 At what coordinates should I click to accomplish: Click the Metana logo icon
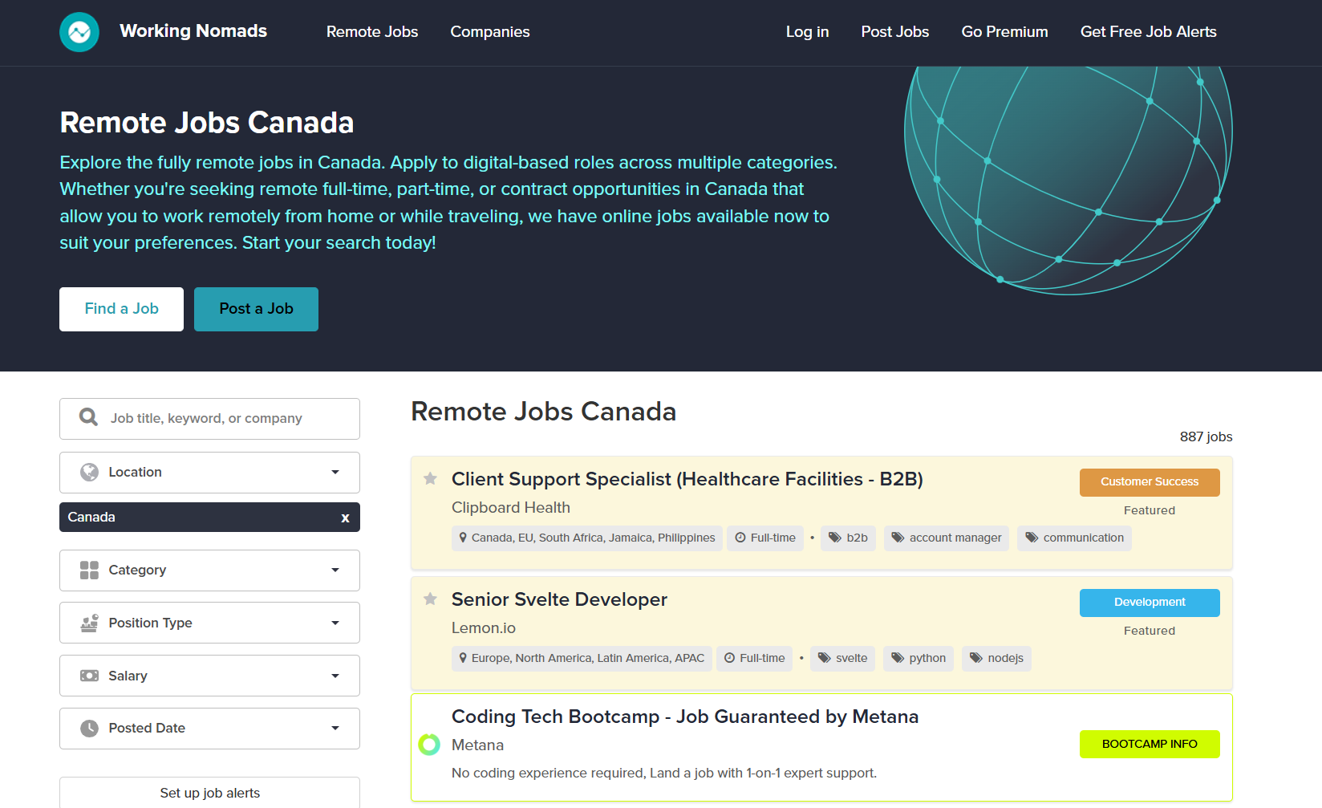(x=429, y=745)
